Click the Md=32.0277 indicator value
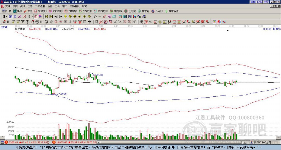281x150 pixels. pos(68,29)
